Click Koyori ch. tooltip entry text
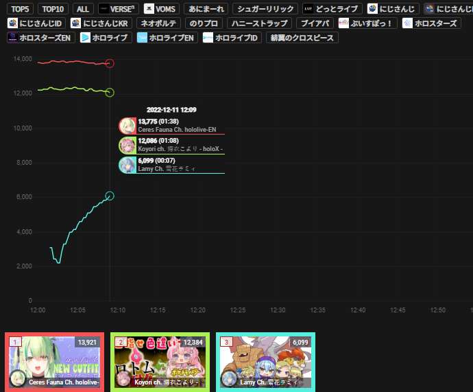This screenshot has width=473, height=392. click(180, 149)
